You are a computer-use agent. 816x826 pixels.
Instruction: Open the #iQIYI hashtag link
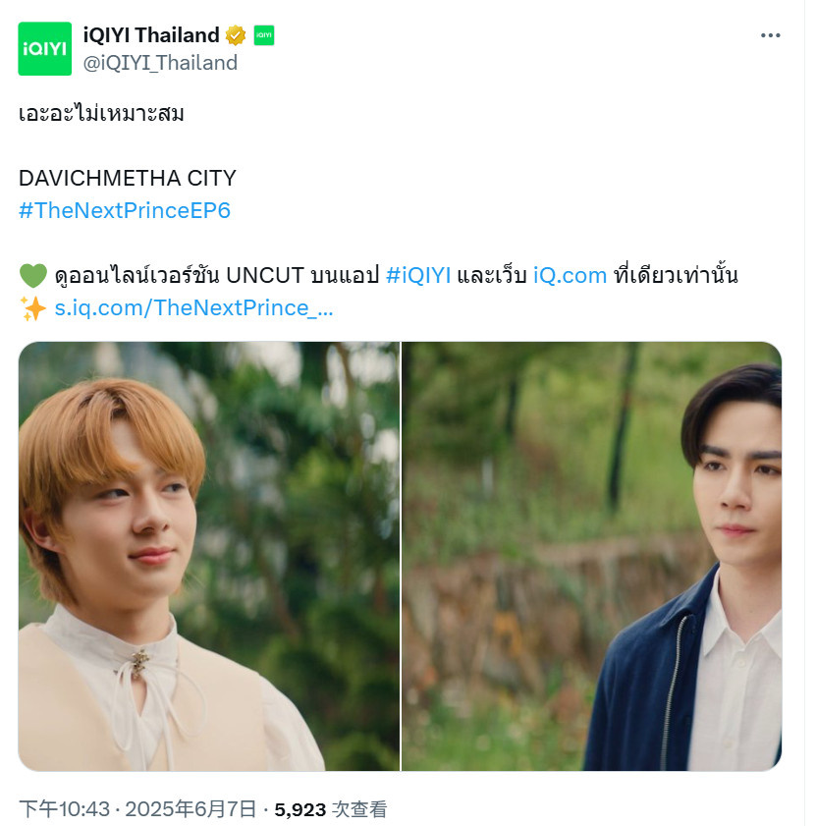[418, 276]
